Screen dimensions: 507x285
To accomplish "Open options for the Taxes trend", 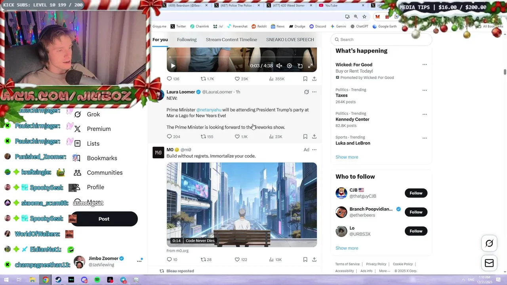I will [425, 90].
